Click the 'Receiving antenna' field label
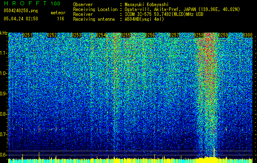Screen dimensions: 257x163 94,19
